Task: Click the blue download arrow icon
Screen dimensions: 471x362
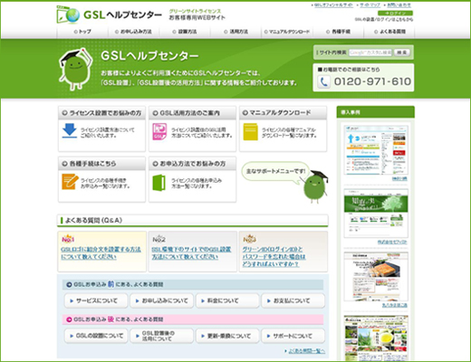Action: pos(70,130)
